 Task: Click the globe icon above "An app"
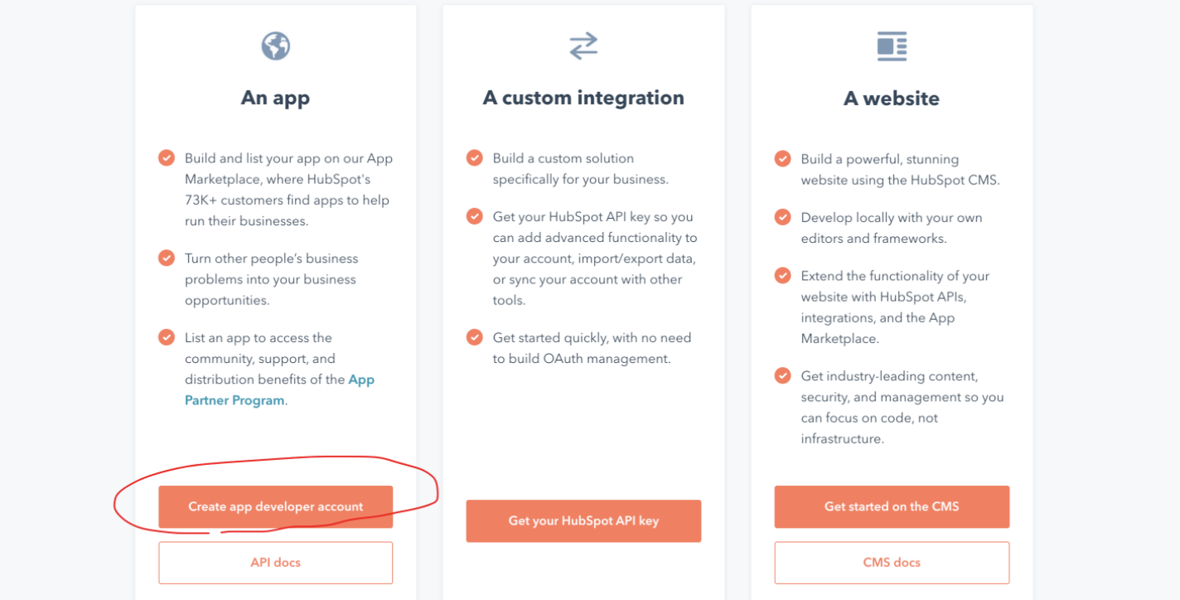coord(275,46)
